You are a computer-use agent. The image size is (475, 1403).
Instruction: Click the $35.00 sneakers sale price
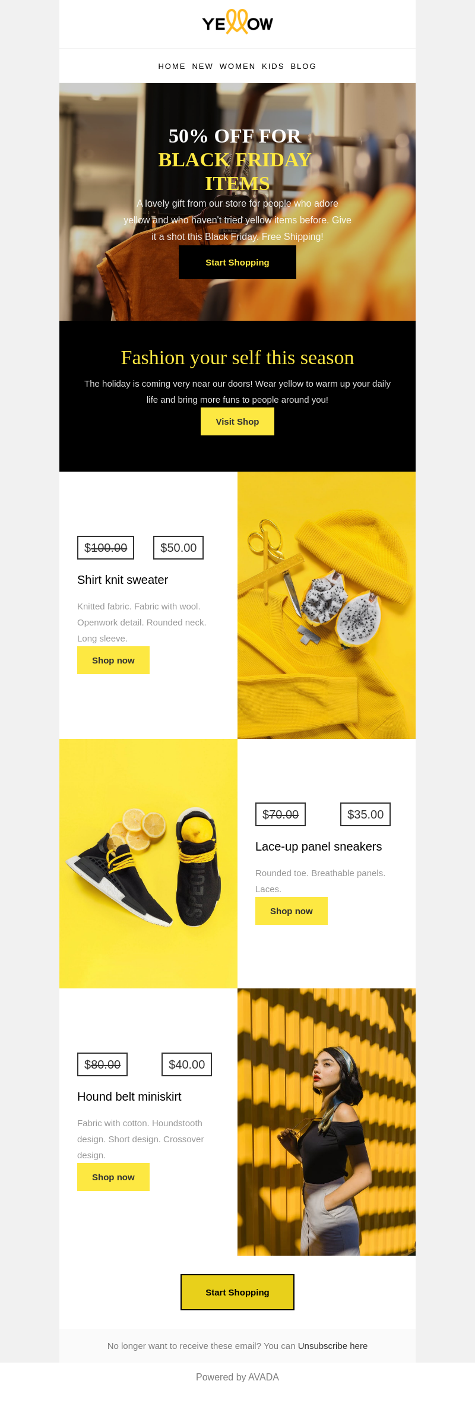click(366, 814)
